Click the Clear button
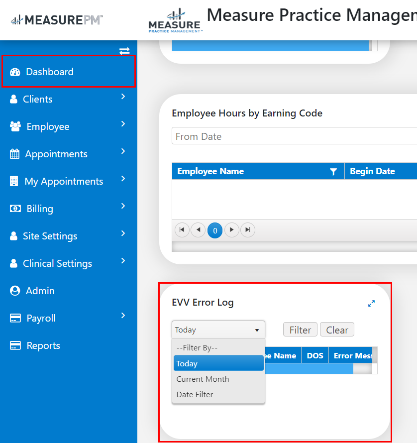The image size is (417, 443). point(337,330)
